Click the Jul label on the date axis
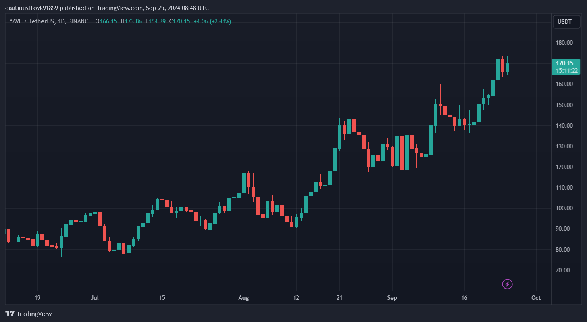Viewport: 587px width, 322px height. tap(94, 297)
